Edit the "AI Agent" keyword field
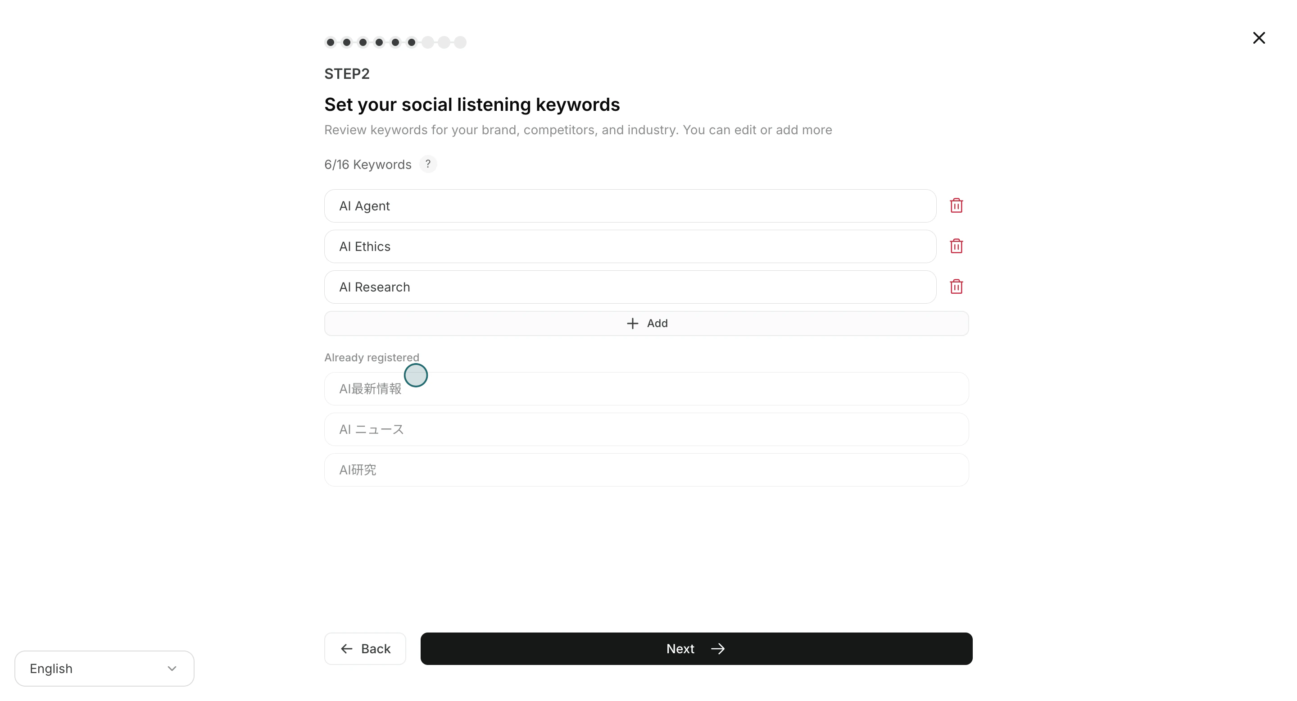The image size is (1297, 701). [630, 205]
